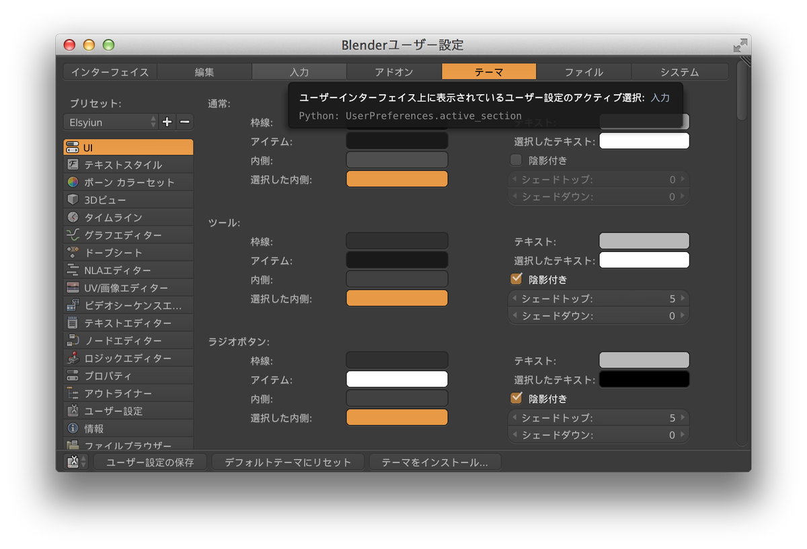Select the UI theme category icon

click(x=73, y=147)
